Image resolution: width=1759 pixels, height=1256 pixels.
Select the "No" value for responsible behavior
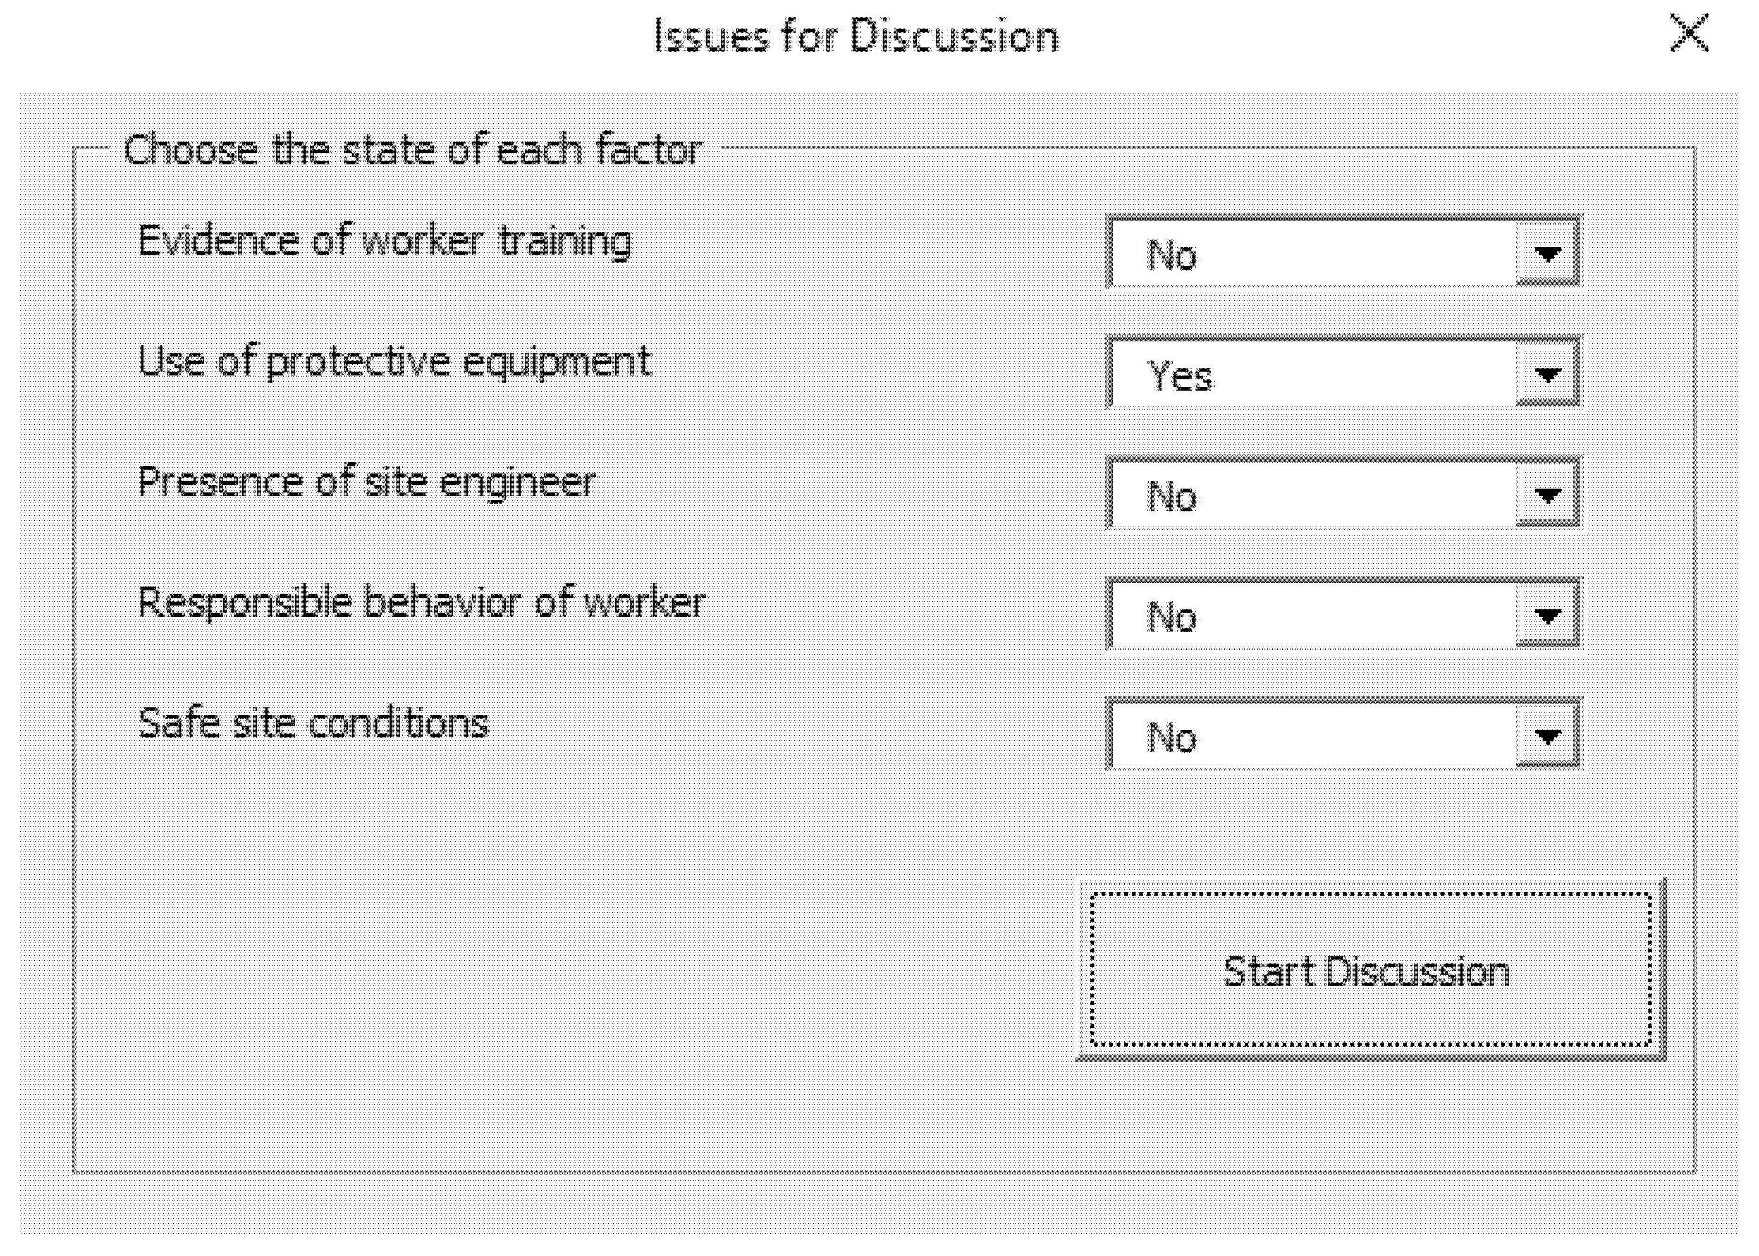pyautogui.click(x=1173, y=617)
